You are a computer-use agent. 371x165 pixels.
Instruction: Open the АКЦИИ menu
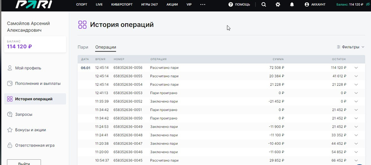(x=172, y=4)
